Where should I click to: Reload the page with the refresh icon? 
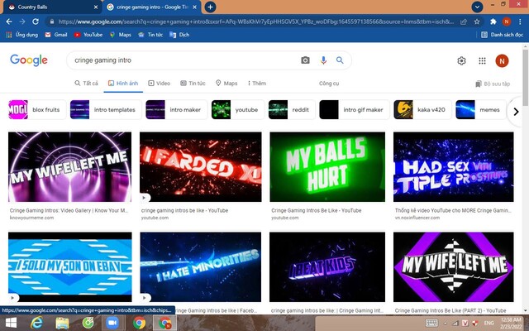point(36,22)
